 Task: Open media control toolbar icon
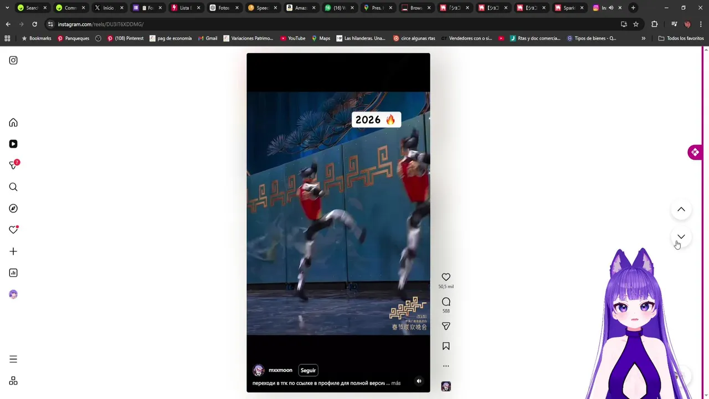[674, 24]
